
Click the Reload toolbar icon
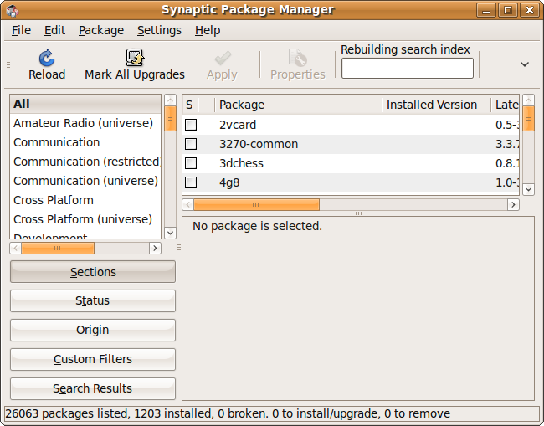47,58
